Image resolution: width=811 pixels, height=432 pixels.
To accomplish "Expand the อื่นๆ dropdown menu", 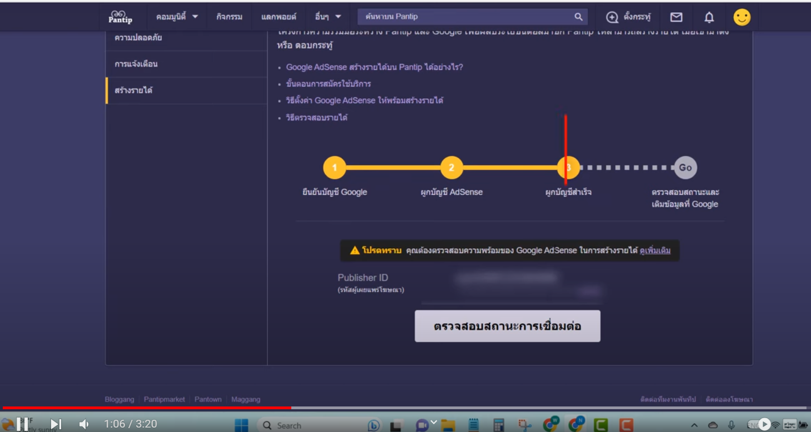I will tap(327, 17).
